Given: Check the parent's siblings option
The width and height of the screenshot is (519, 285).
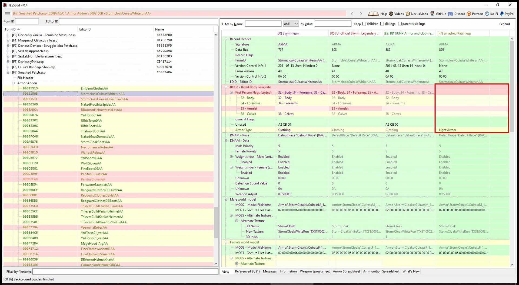Looking at the screenshot, I should (400, 24).
